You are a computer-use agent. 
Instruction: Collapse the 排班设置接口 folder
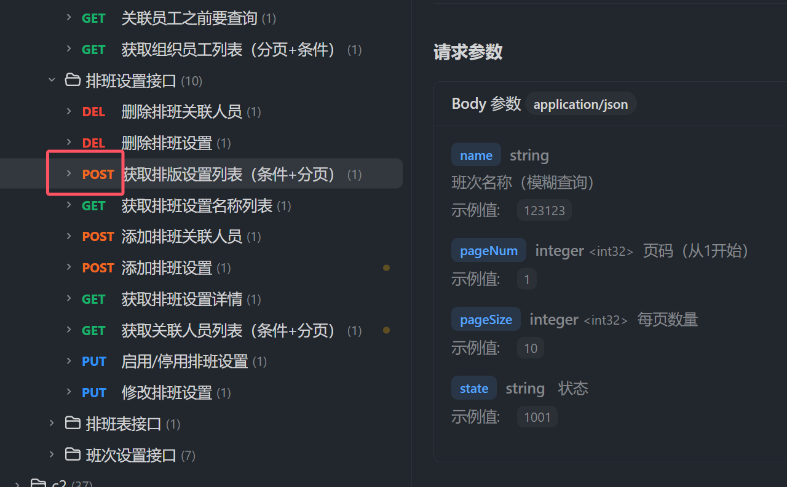click(52, 81)
